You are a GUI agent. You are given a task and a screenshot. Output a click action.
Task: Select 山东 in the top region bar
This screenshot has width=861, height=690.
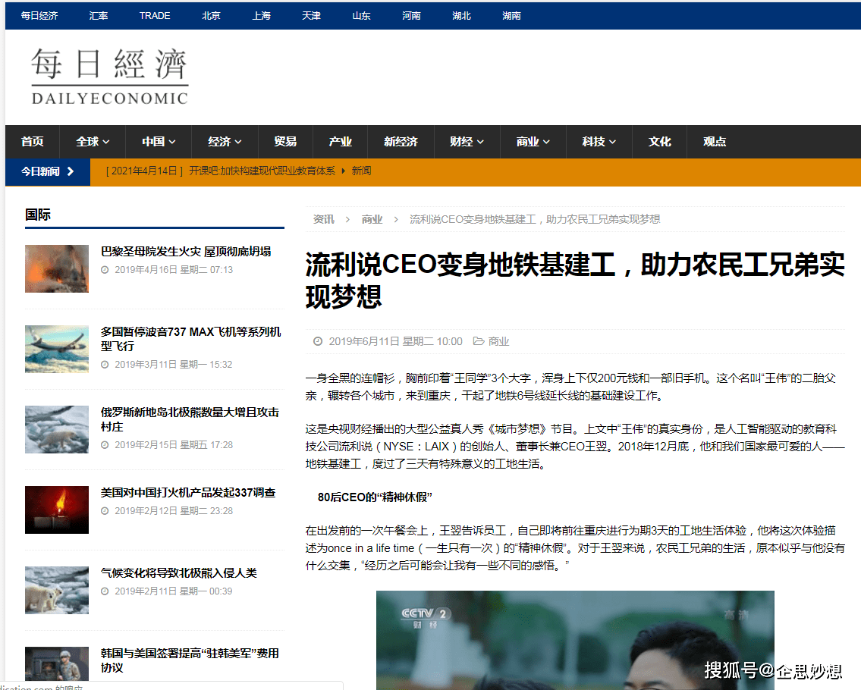(x=361, y=16)
